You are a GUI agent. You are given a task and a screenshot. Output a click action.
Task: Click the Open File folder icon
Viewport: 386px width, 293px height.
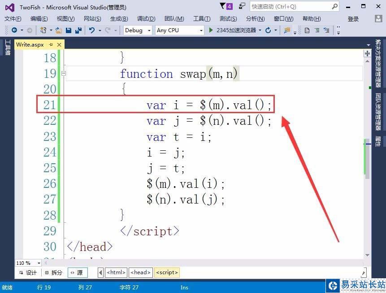pos(59,30)
